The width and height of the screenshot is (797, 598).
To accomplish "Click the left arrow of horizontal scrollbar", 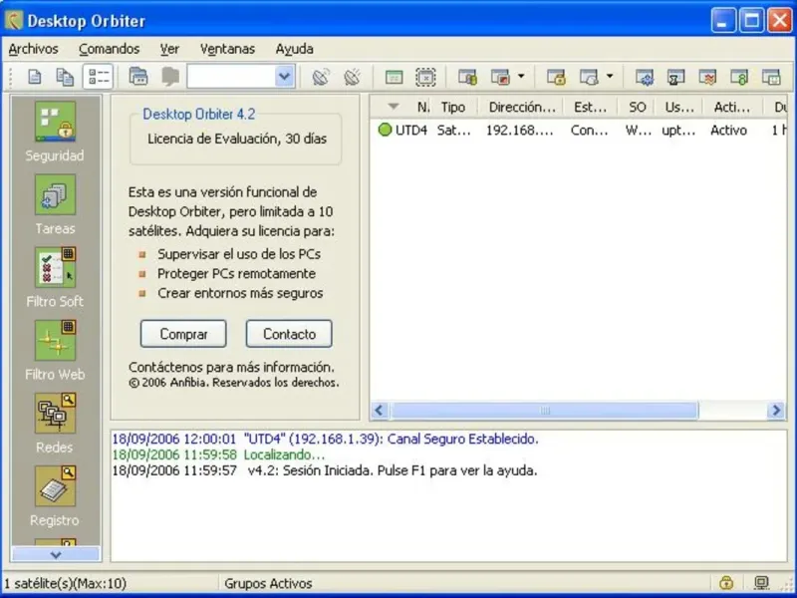I will coord(380,410).
